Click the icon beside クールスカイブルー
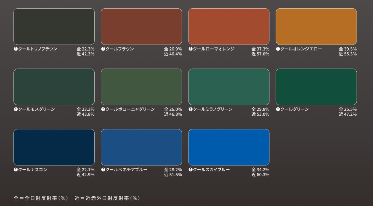373x206 pixels. tap(191, 170)
